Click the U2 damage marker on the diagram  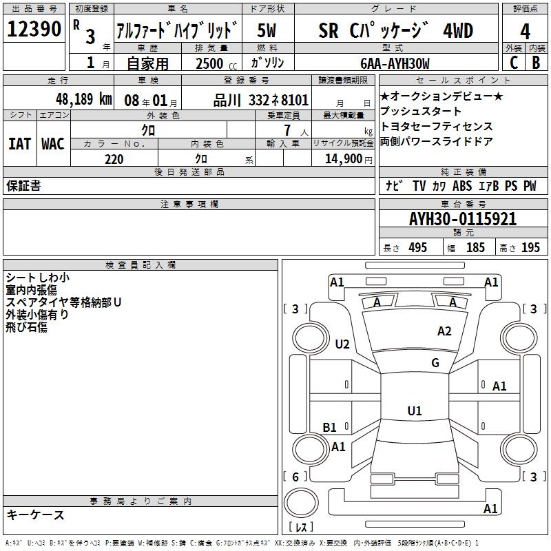pos(342,344)
